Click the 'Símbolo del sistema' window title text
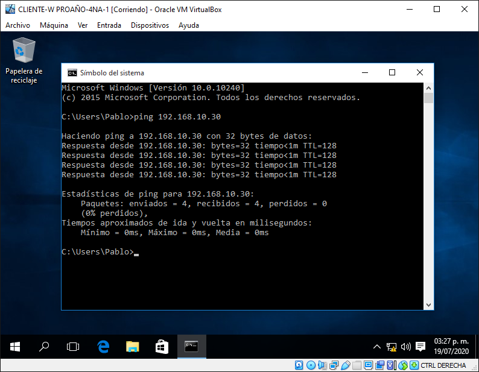Viewport: 479px width, 372px height. point(112,73)
